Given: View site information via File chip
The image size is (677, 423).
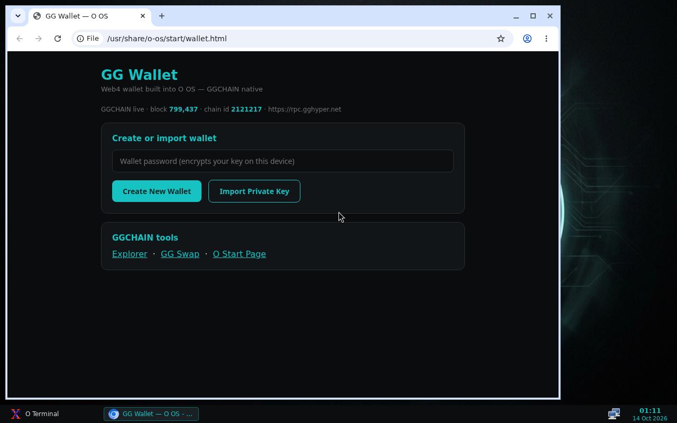Looking at the screenshot, I should 88,39.
